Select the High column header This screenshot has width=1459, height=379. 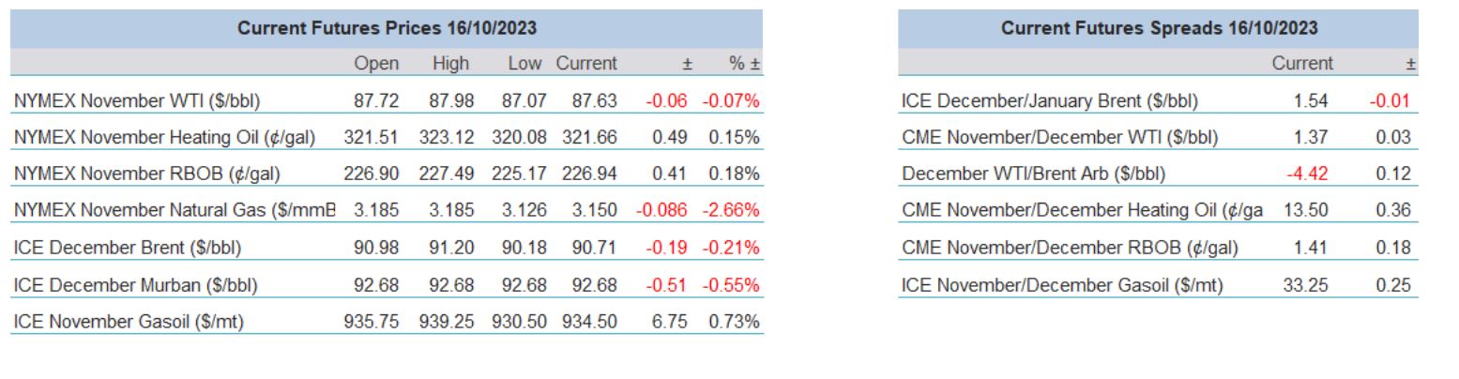451,64
